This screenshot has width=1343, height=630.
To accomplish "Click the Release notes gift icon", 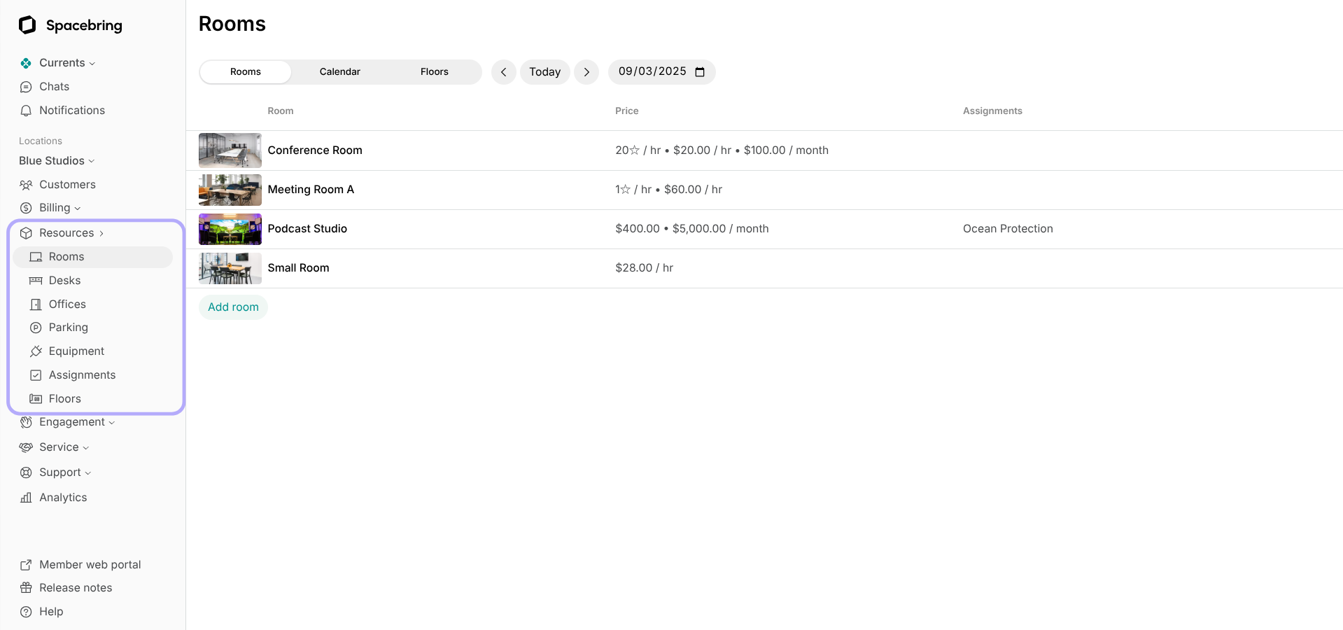I will pos(26,588).
